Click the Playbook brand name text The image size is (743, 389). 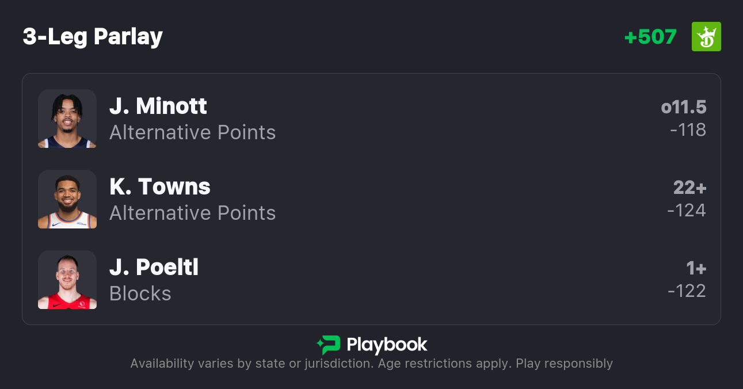(387, 345)
